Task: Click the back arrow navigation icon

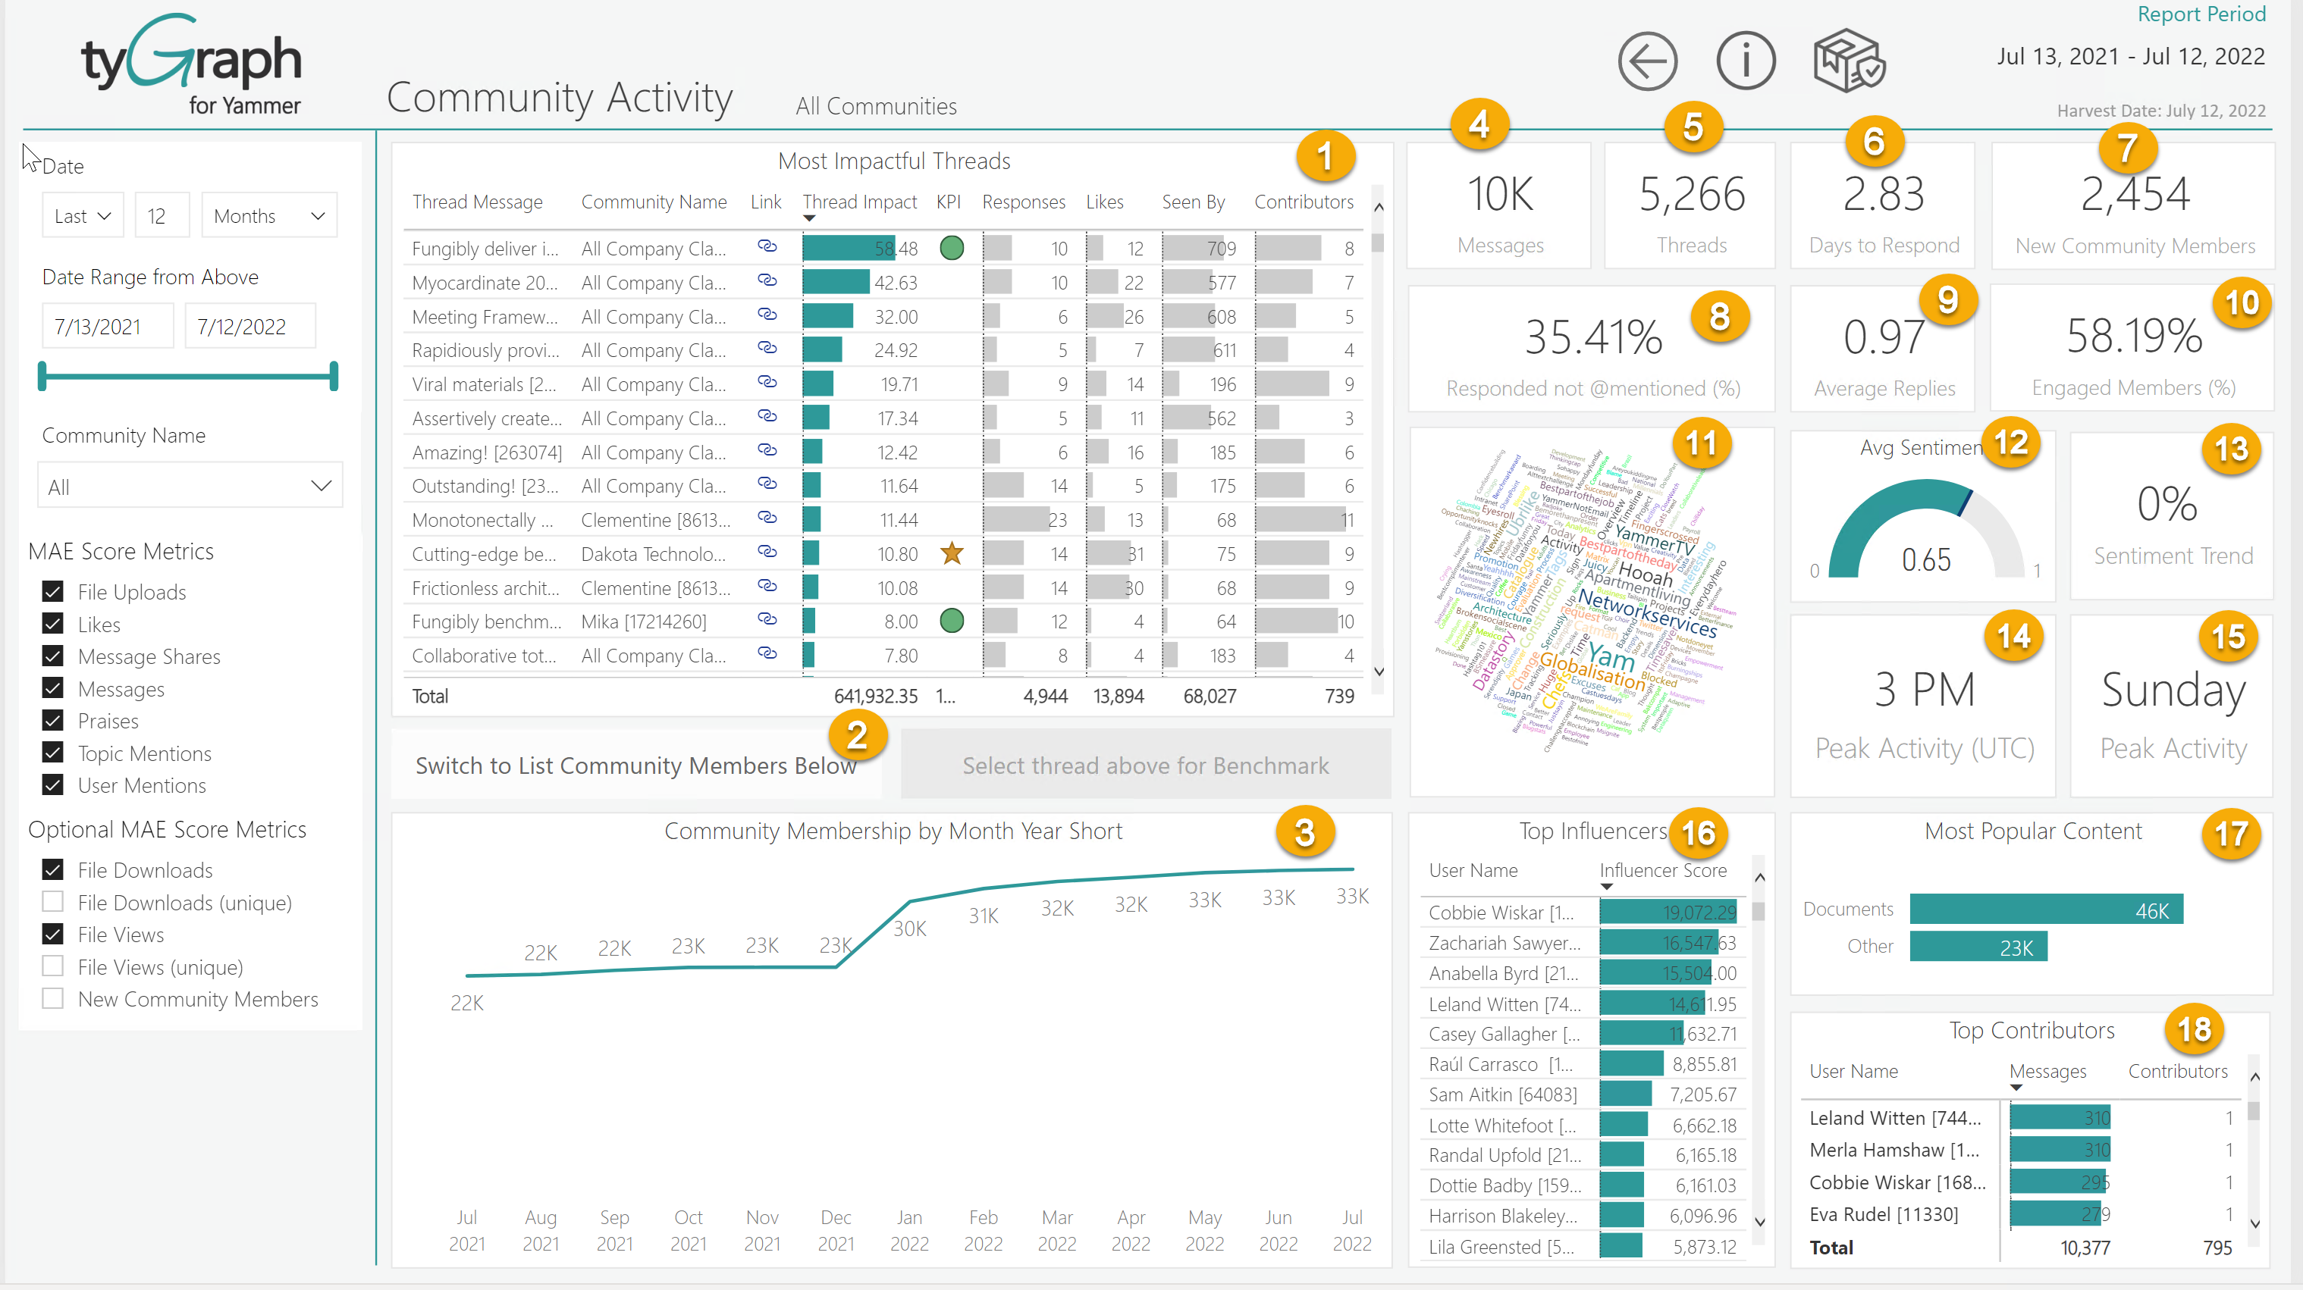Action: coord(1648,60)
